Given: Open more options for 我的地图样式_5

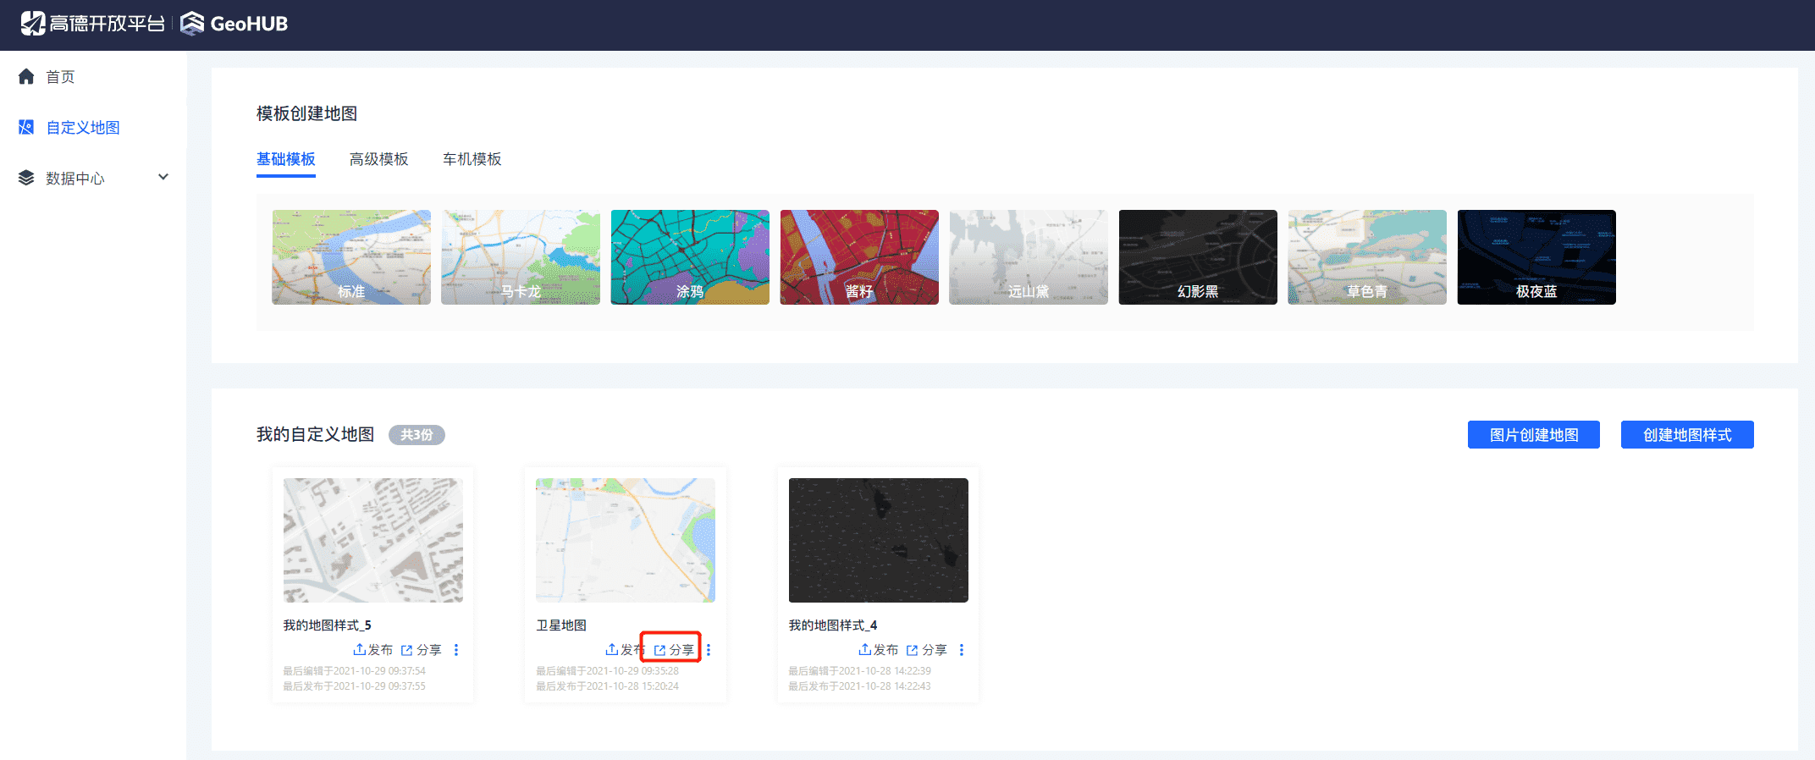Looking at the screenshot, I should (456, 650).
